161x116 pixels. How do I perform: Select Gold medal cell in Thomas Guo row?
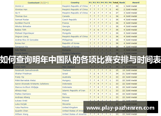(136, 16)
